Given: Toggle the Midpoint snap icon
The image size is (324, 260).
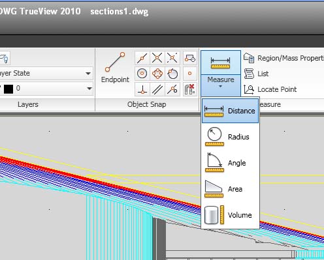Looking at the screenshot, I should [142, 58].
